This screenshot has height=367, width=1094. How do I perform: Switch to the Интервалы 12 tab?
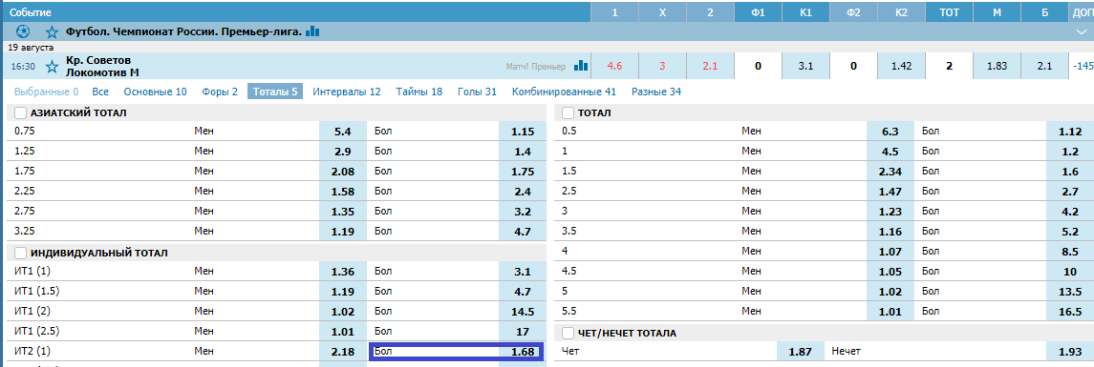347,92
